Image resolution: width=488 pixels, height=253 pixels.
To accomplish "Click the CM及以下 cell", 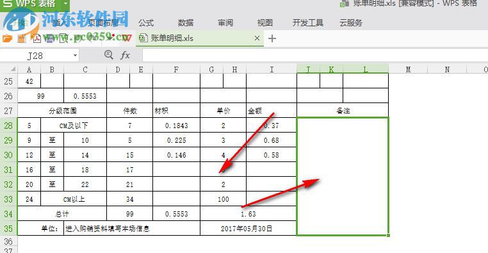I will [74, 126].
